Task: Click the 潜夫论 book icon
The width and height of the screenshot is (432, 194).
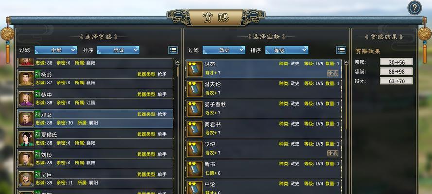Action: click(194, 89)
